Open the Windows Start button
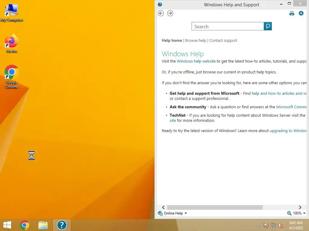This screenshot has width=309, height=231. pos(7,225)
